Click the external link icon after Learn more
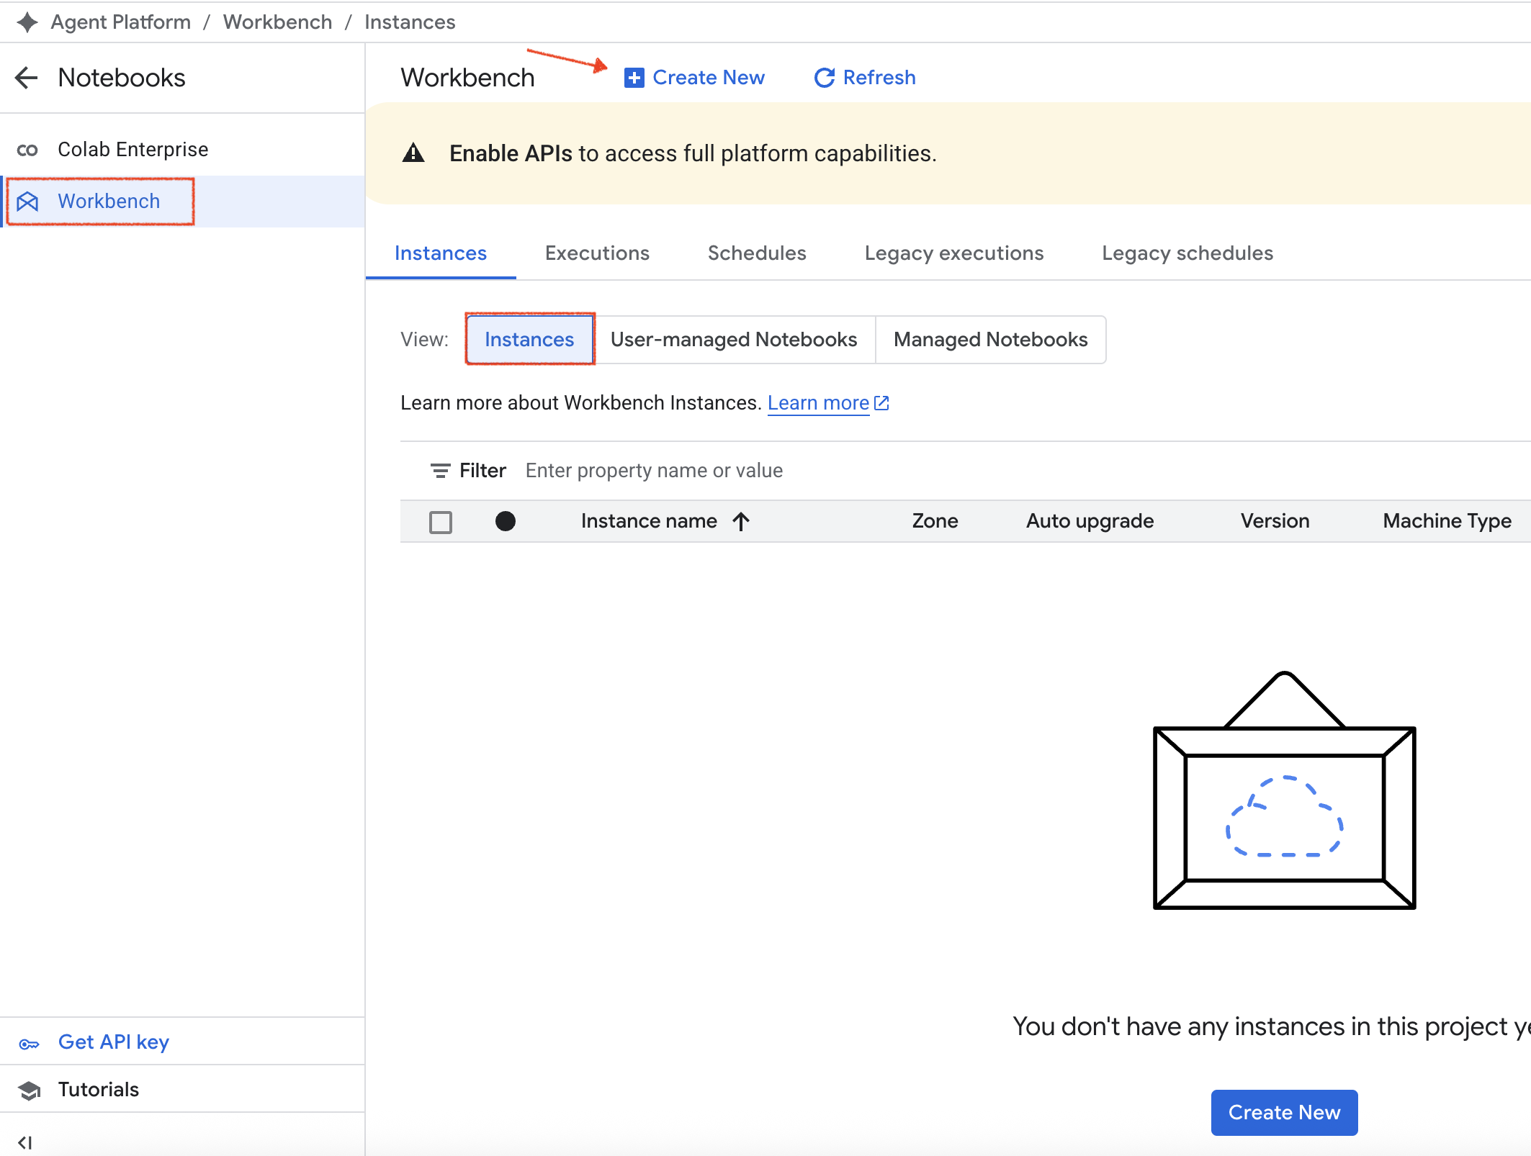This screenshot has width=1531, height=1156. [x=881, y=403]
